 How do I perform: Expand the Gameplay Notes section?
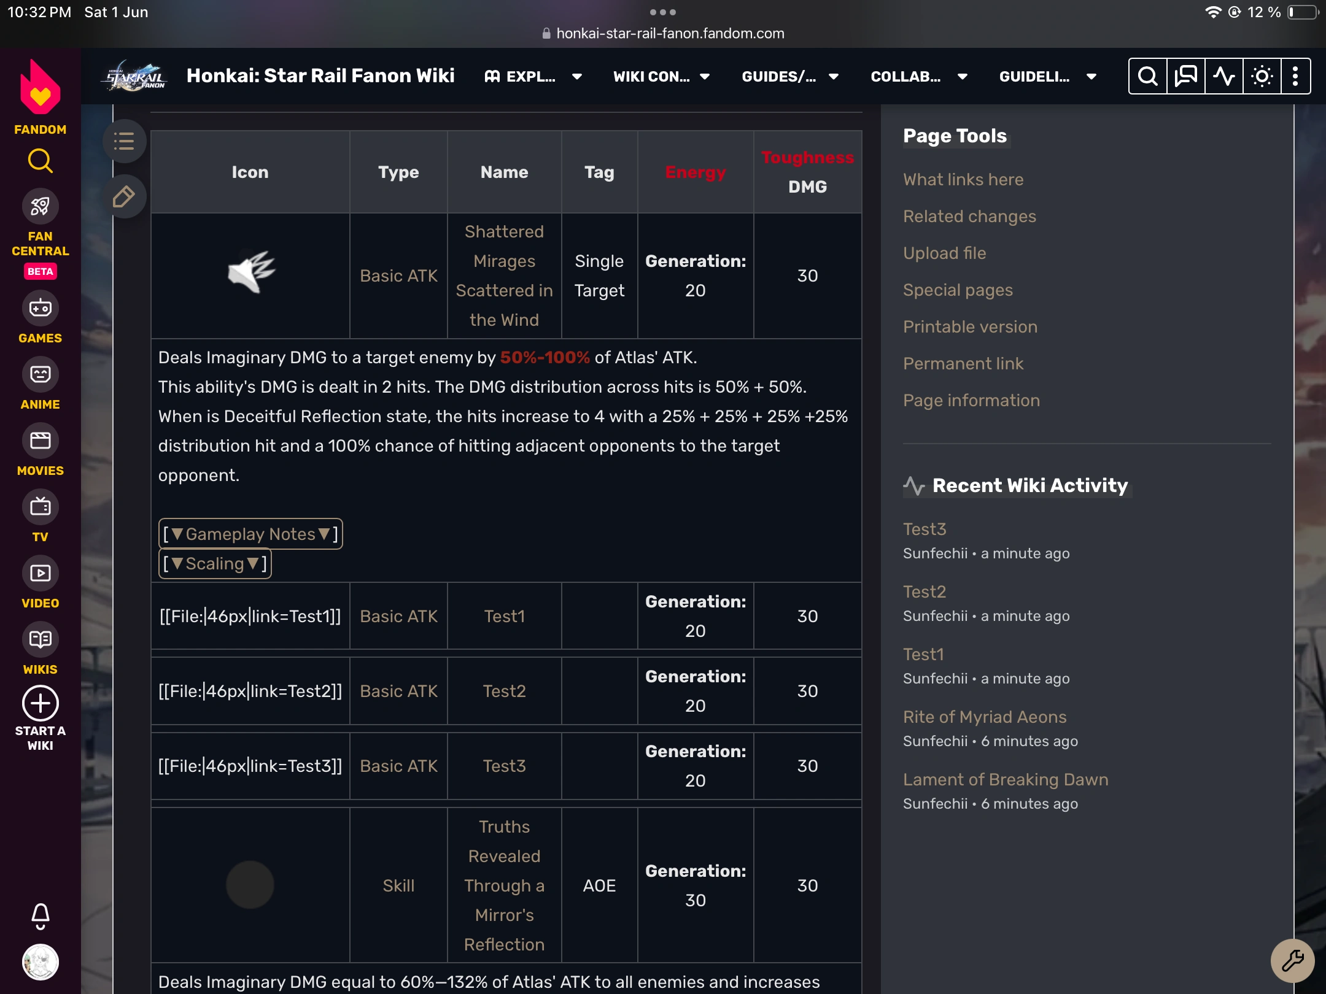click(250, 534)
